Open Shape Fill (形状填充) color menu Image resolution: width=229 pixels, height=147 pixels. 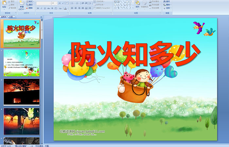(155, 1)
